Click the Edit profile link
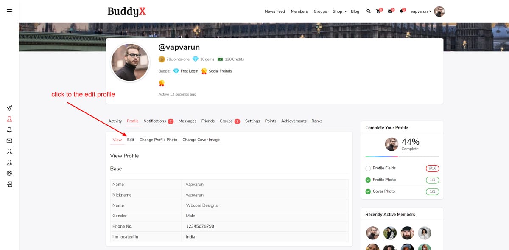 (131, 140)
